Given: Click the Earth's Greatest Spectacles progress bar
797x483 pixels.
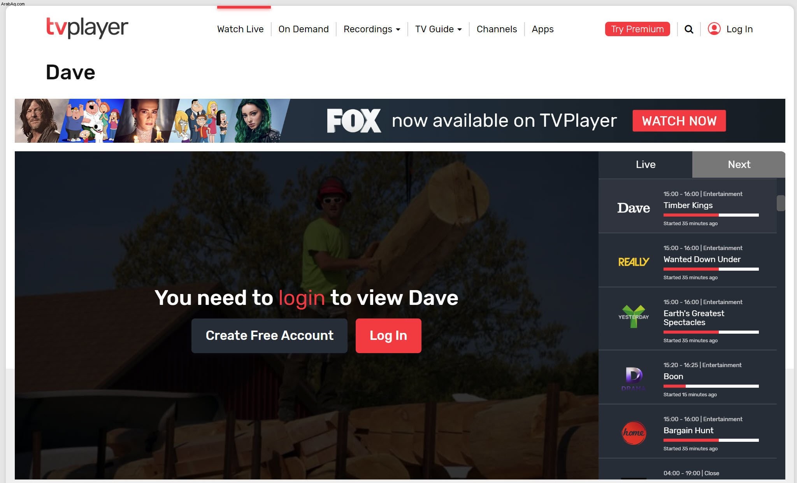Looking at the screenshot, I should coord(711,332).
